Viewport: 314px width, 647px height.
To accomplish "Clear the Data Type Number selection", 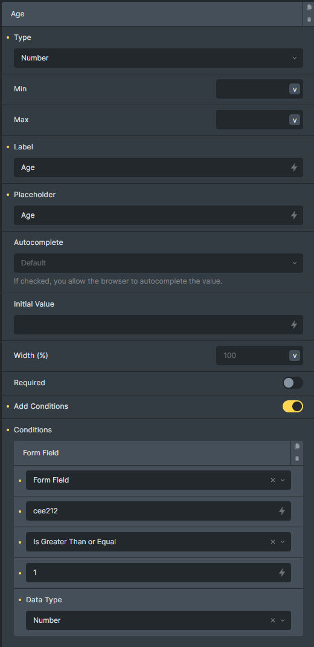I will tap(273, 620).
